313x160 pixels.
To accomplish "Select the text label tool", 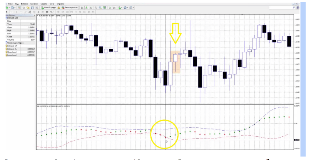I will [x=42, y=12].
